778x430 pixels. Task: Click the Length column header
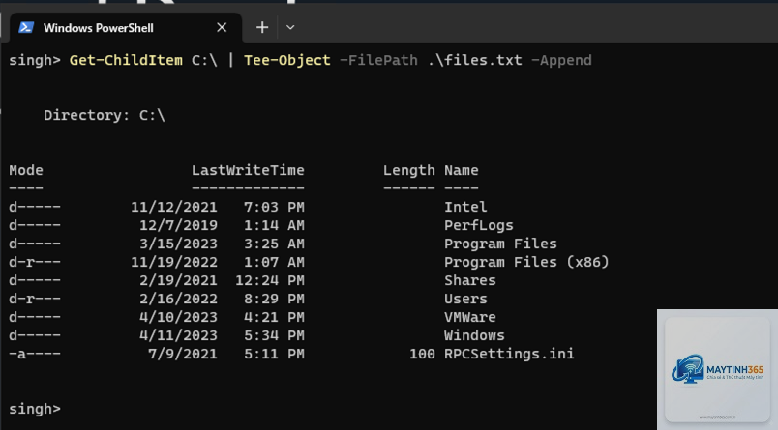pyautogui.click(x=409, y=171)
